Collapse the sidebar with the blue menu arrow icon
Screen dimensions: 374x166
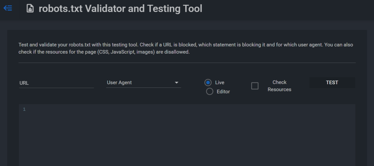tap(8, 8)
